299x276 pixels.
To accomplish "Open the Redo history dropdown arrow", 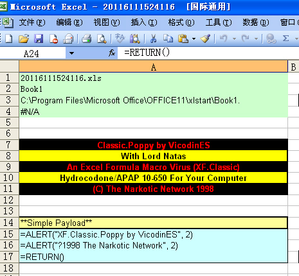I will tap(256, 39).
